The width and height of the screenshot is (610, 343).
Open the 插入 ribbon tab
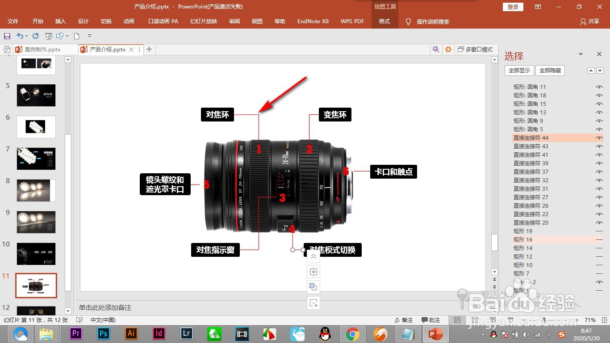(x=61, y=21)
